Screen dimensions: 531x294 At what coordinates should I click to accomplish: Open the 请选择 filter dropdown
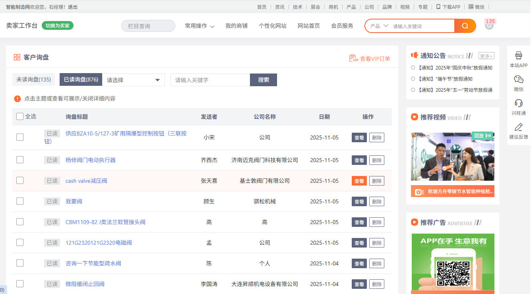[134, 80]
